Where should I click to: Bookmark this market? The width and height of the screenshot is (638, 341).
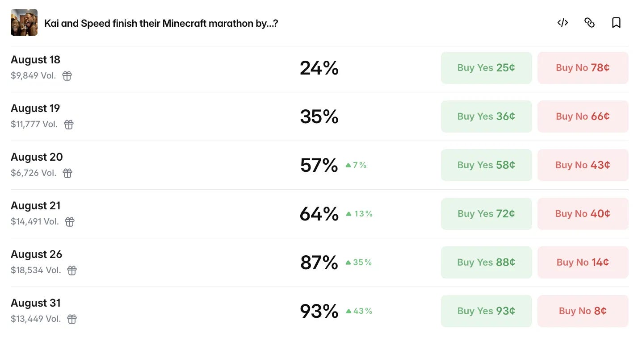click(x=616, y=23)
